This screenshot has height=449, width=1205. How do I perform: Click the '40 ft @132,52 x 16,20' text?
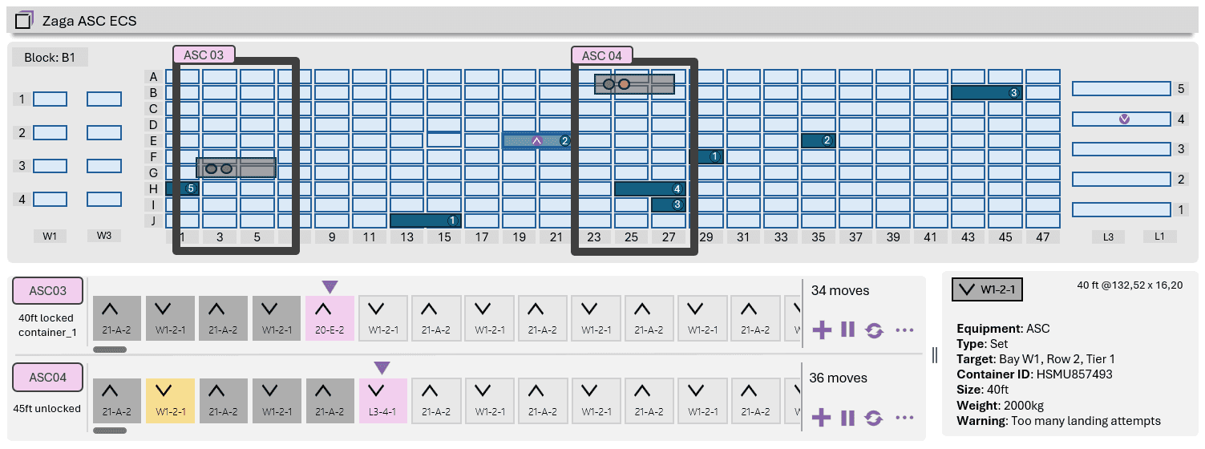[1128, 285]
